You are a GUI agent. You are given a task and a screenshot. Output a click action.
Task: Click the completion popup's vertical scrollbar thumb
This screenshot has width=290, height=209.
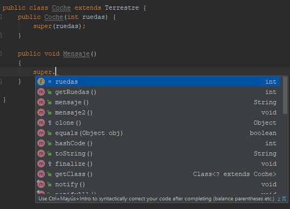click(285, 96)
